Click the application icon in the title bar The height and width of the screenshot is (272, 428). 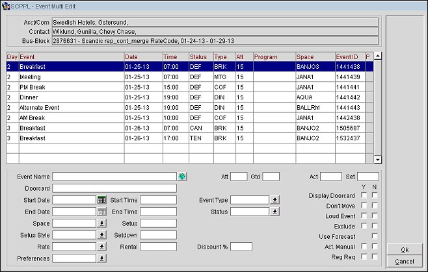pyautogui.click(x=6, y=5)
